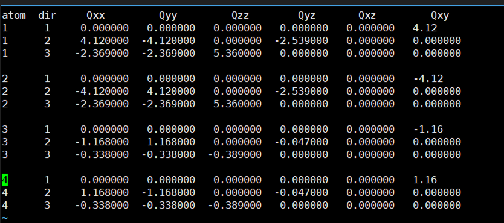This screenshot has width=504, height=223.
Task: Click Qyz value -0.047000 for atom 3 dir 2
Action: coord(301,142)
